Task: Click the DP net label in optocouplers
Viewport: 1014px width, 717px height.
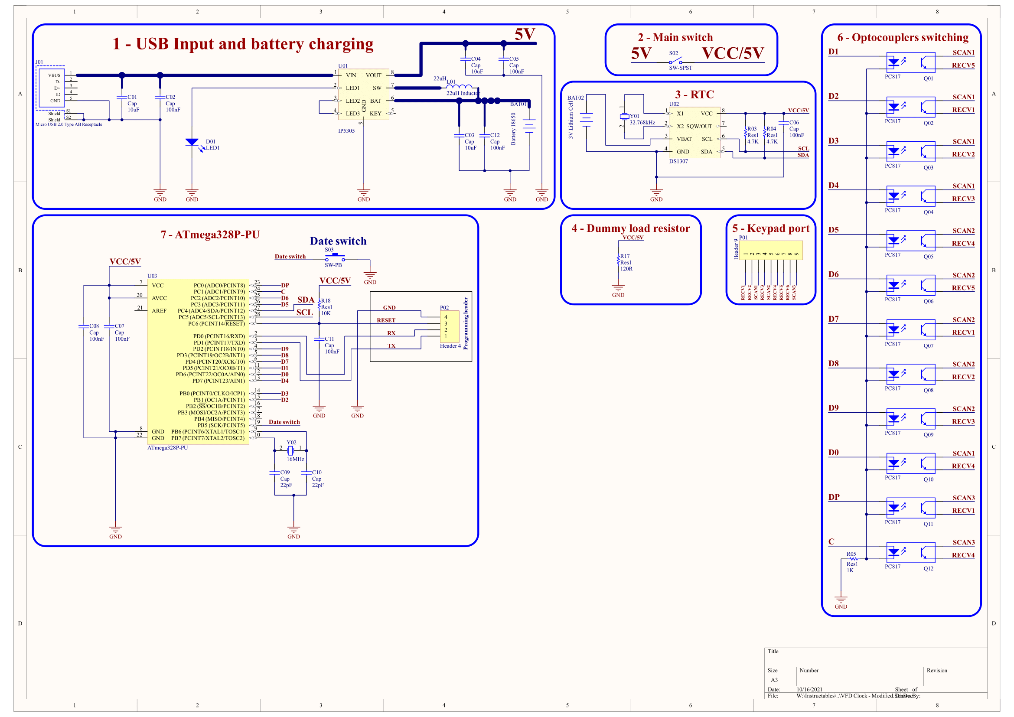Action: click(834, 497)
